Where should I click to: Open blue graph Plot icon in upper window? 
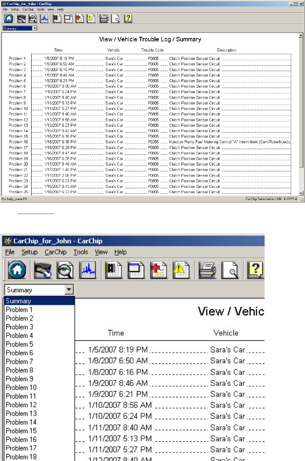click(44, 18)
